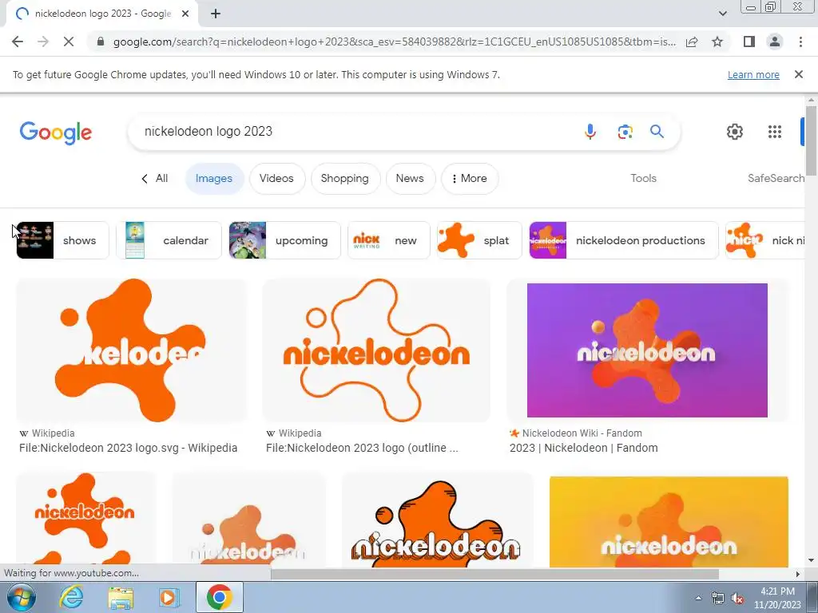This screenshot has width=818, height=613.
Task: Switch to the Shopping tab
Action: pos(345,178)
